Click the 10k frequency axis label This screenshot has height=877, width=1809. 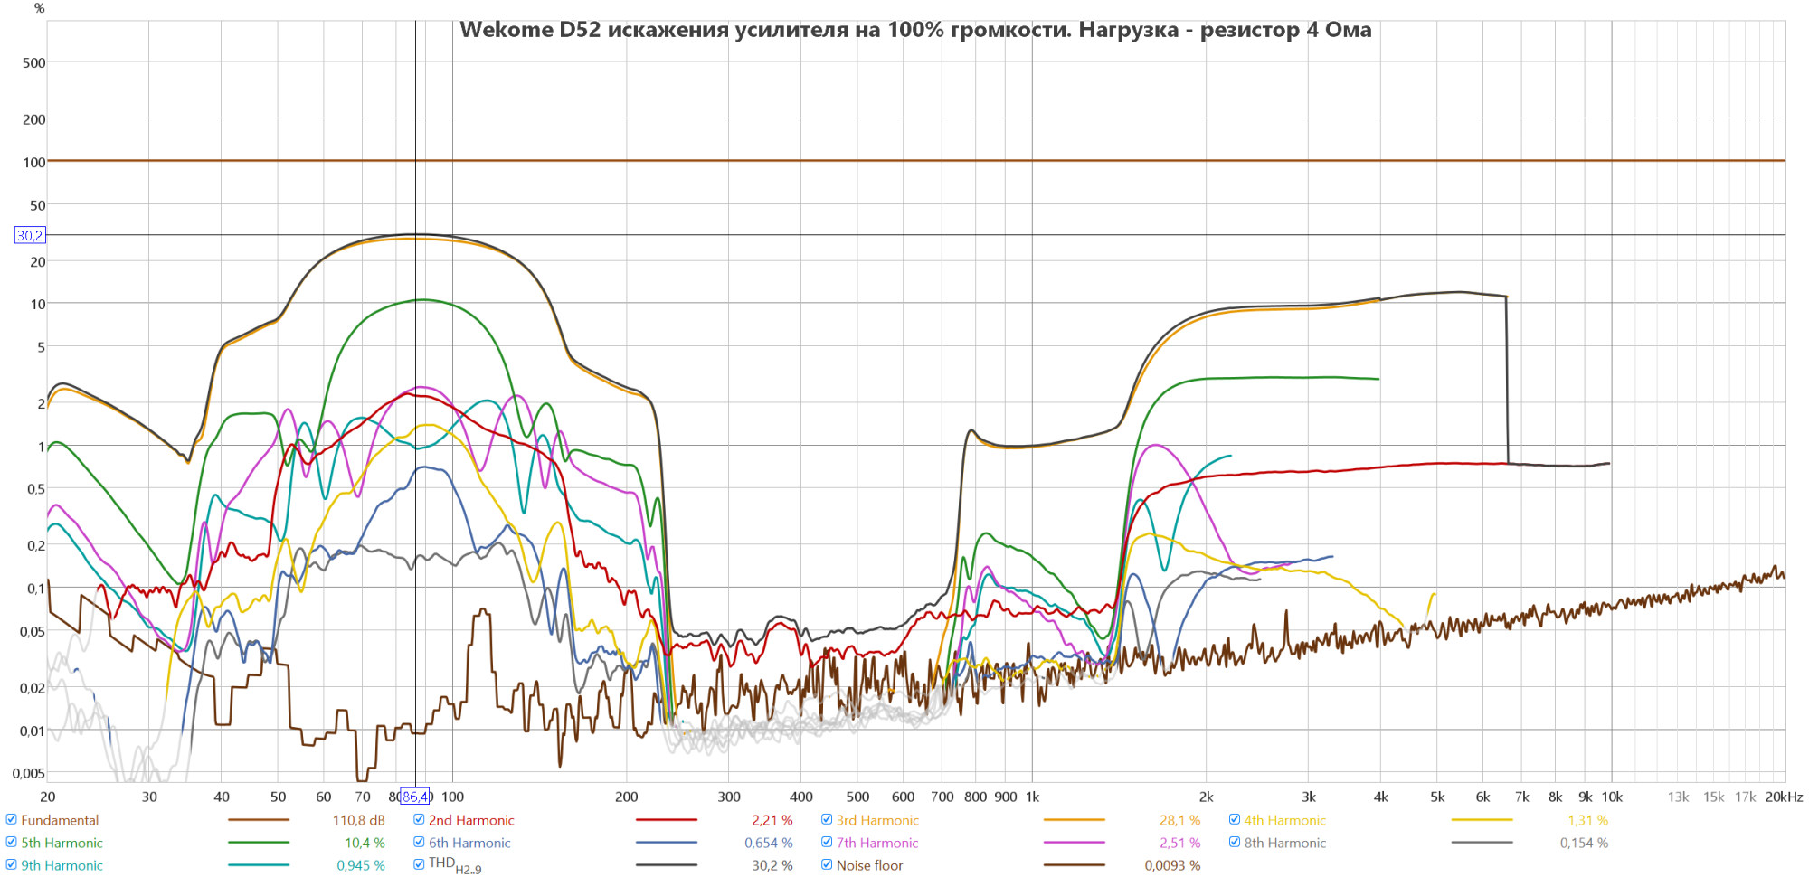pyautogui.click(x=1612, y=797)
